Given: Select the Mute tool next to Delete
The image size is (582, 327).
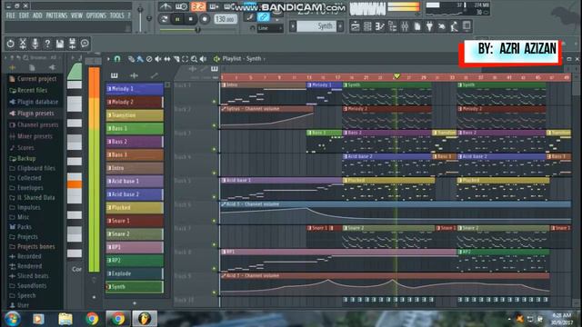Looking at the screenshot, I should (x=158, y=58).
